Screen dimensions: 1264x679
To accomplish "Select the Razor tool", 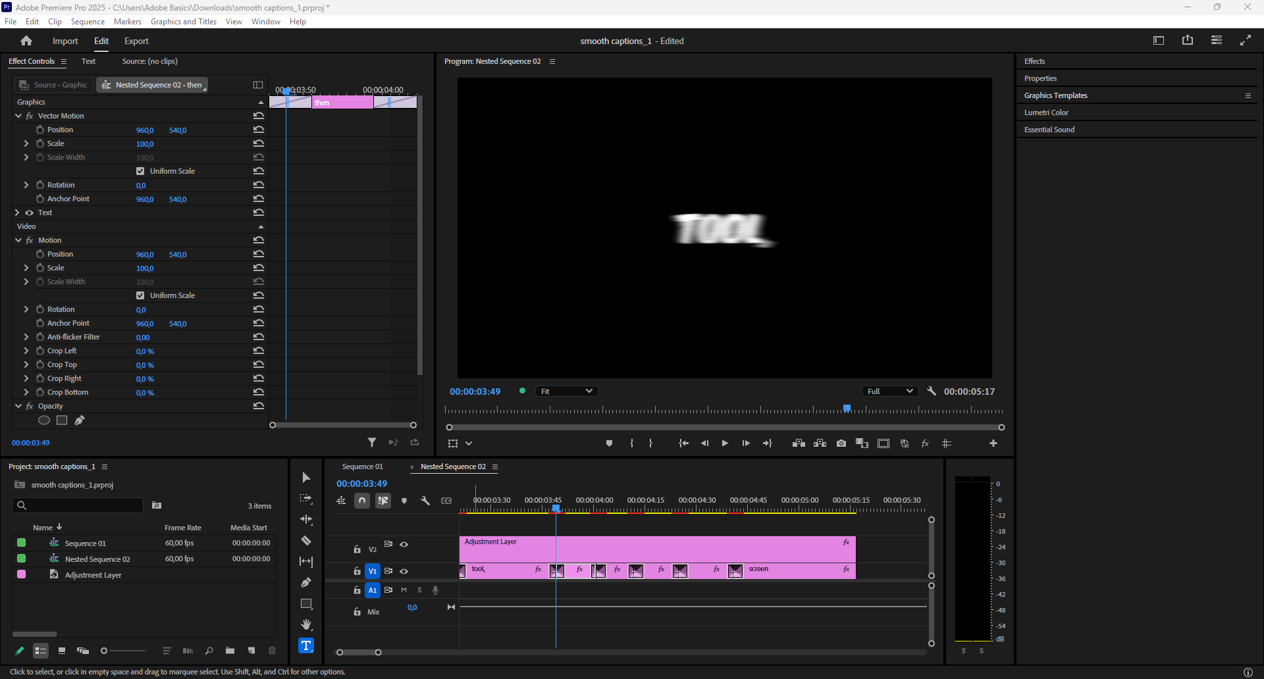I will coord(306,541).
